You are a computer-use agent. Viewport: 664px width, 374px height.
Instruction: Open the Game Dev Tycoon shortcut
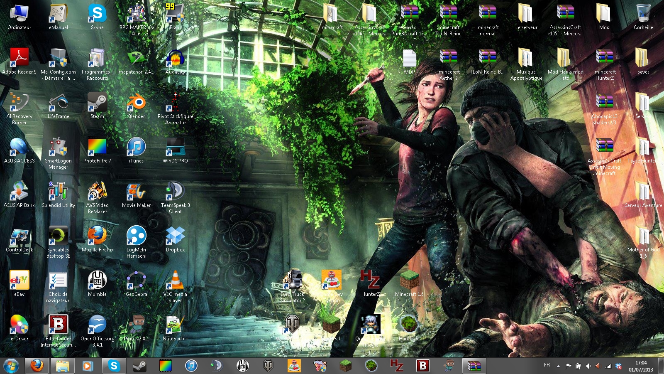coord(332,286)
